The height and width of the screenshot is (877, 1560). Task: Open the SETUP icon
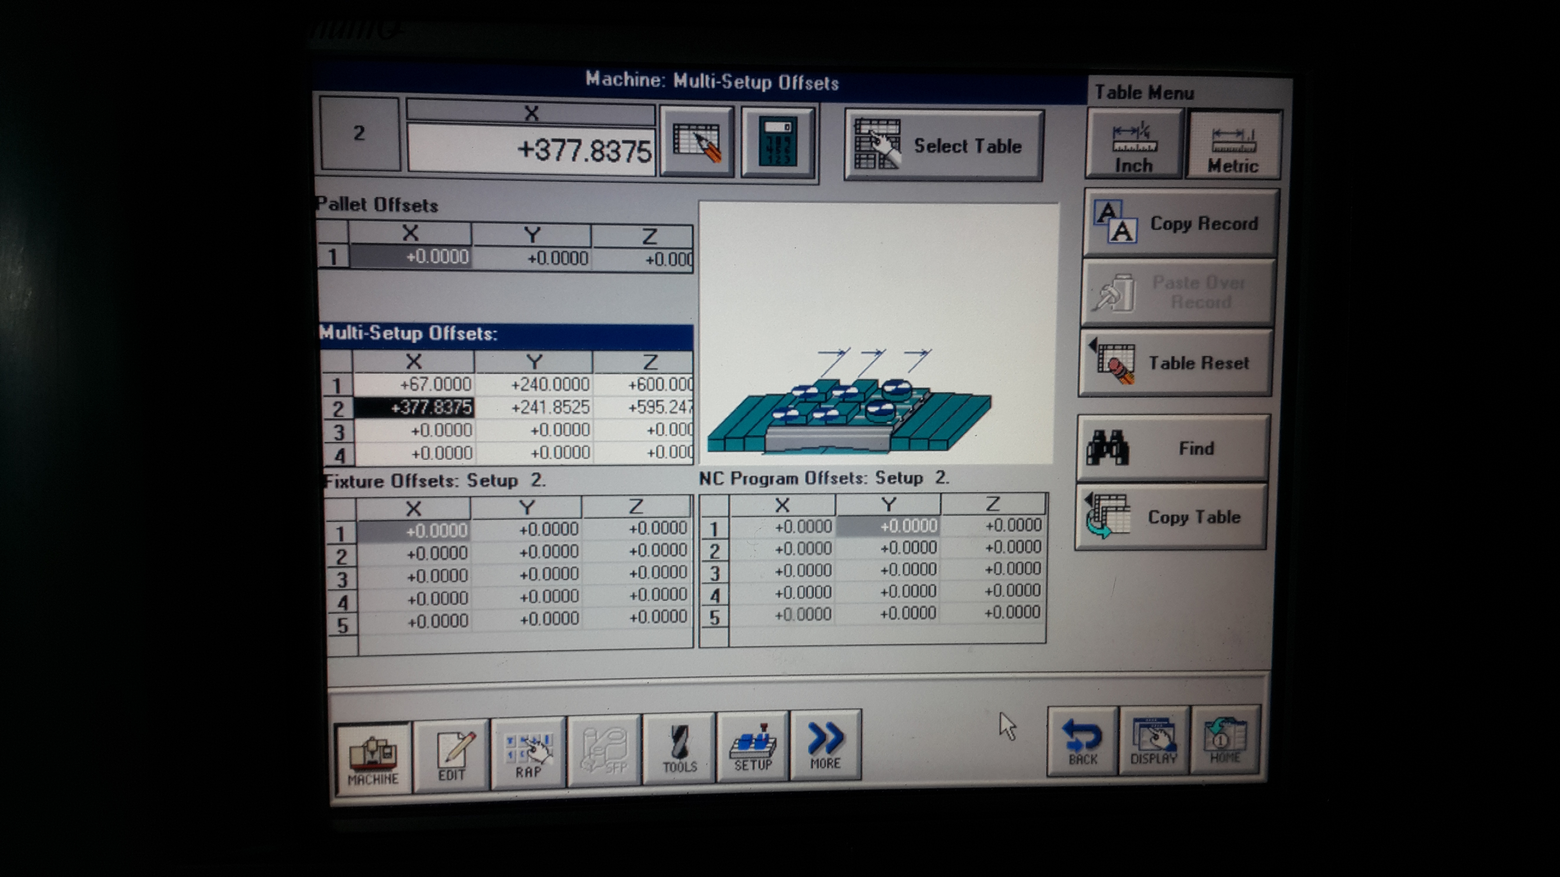[753, 747]
